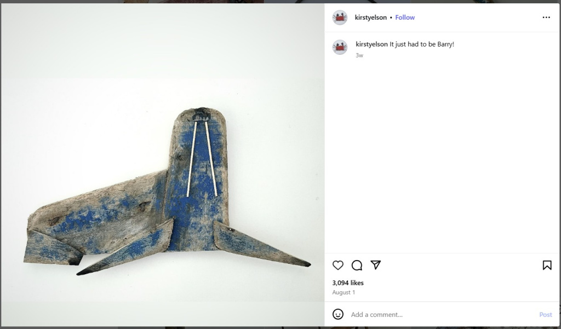Like the post with the heart icon
Image resolution: width=561 pixels, height=329 pixels.
point(337,265)
